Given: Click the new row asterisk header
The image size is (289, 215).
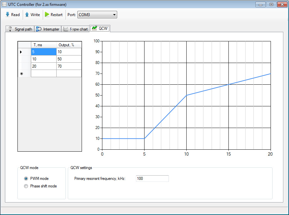Looking at the screenshot, I should 22,74.
